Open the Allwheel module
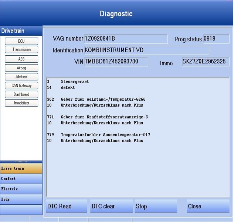 [21, 77]
